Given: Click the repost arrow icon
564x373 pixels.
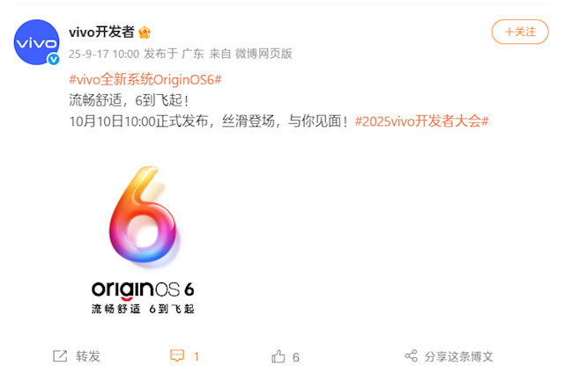Looking at the screenshot, I should pos(60,356).
